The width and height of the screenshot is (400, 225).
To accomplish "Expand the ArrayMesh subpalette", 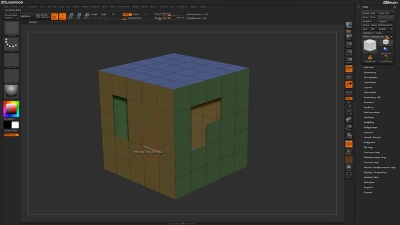I will pos(371,77).
